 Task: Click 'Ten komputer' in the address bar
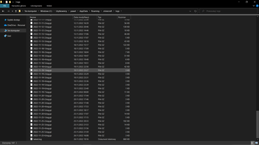[x=31, y=11]
